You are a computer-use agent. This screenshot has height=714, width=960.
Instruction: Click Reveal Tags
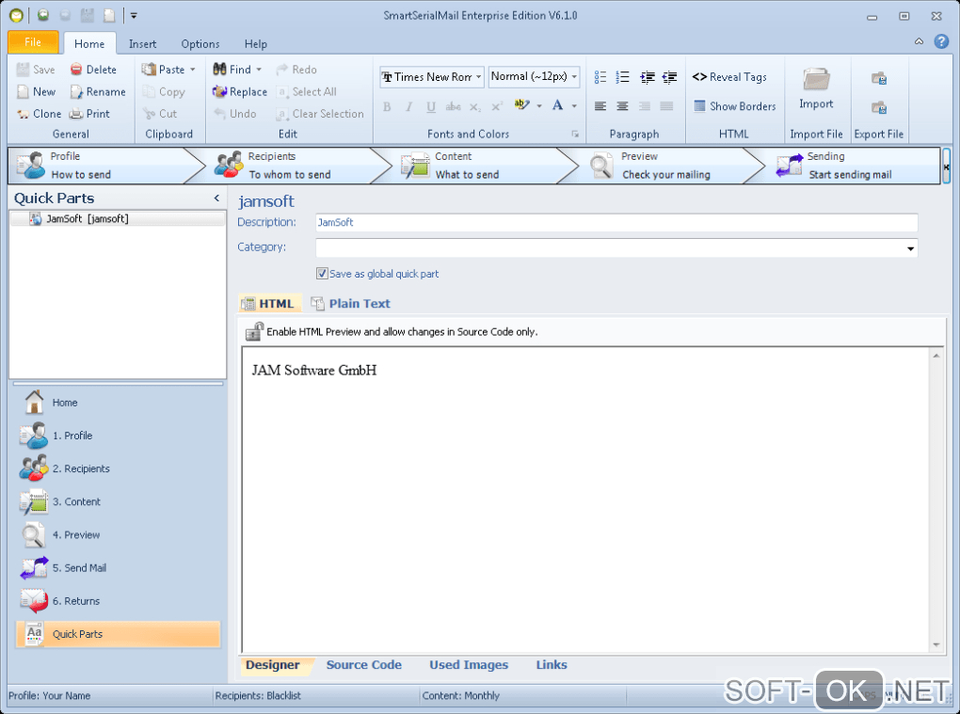coord(729,77)
